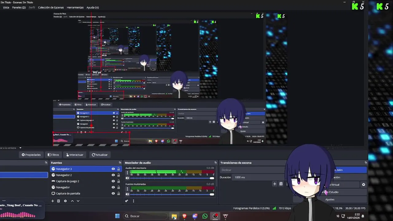Open WhatsApp from taskbar
This screenshot has width=393, height=221.
pos(205,216)
